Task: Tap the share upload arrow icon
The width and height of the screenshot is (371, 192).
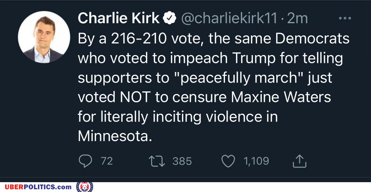Action: 300,161
